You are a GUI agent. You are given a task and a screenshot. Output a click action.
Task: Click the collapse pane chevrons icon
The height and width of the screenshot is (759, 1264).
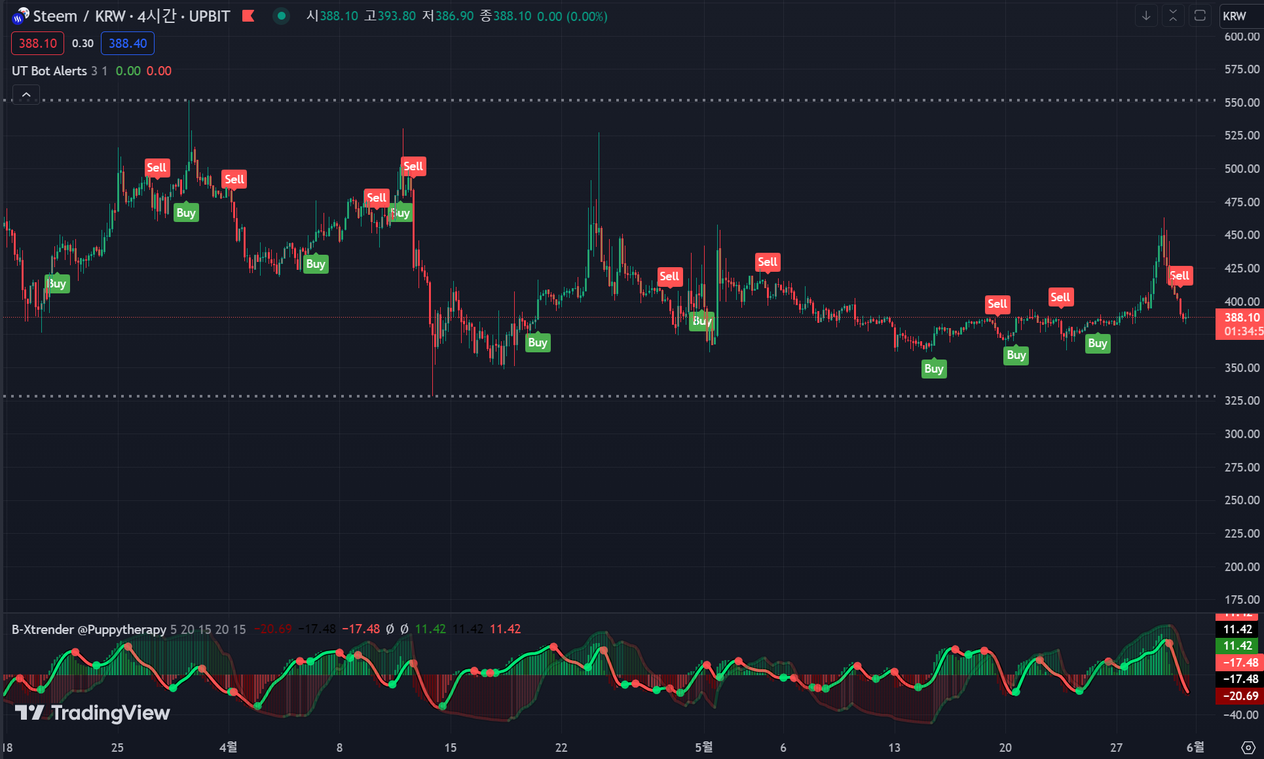[x=1173, y=16]
